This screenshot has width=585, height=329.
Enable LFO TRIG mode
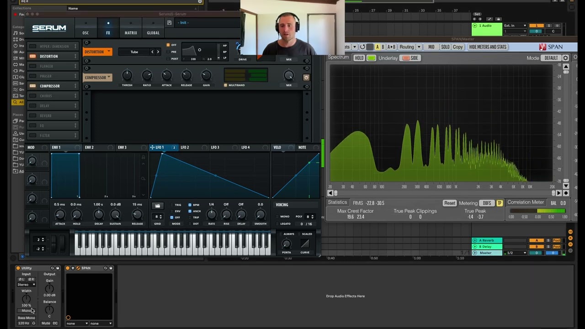pos(171,205)
